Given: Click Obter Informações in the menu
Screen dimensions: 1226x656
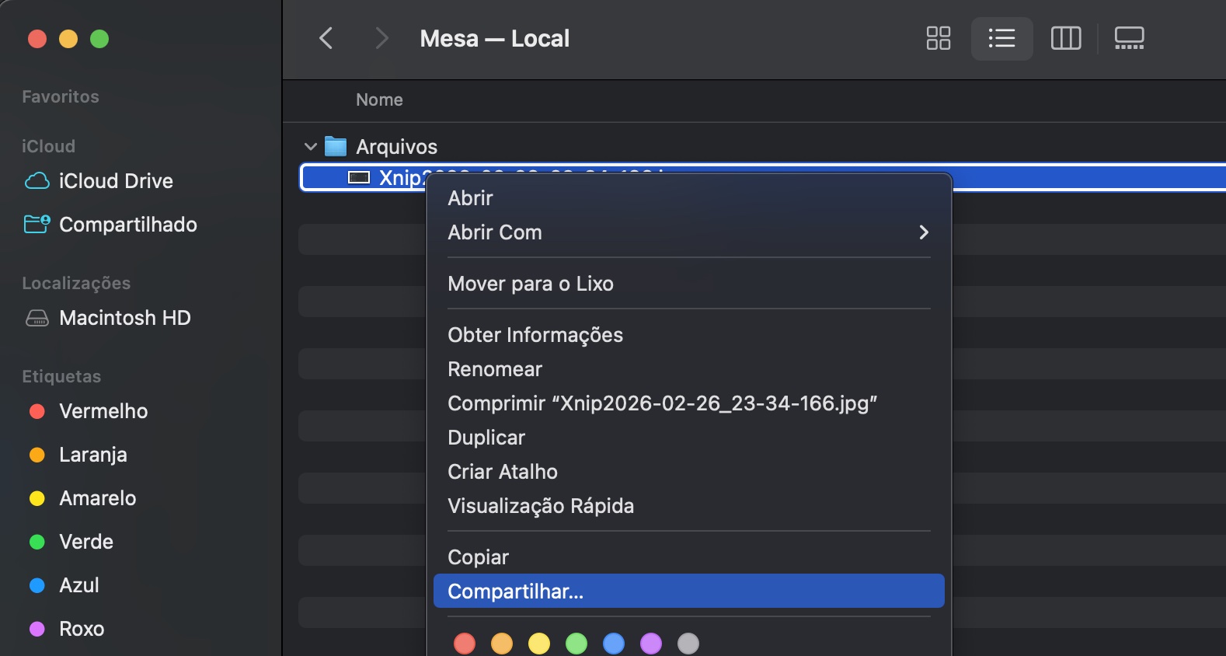Looking at the screenshot, I should coord(535,334).
